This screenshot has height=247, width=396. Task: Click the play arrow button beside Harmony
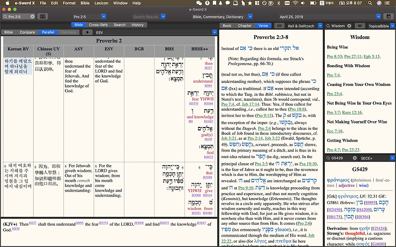point(88,32)
